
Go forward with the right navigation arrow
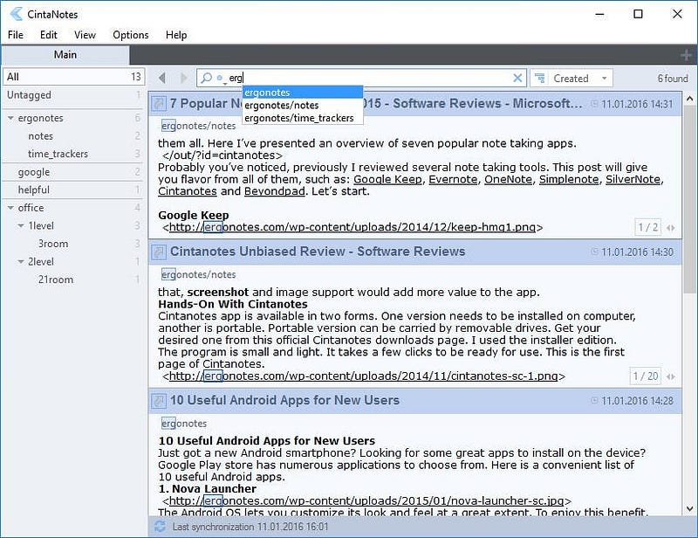[183, 78]
